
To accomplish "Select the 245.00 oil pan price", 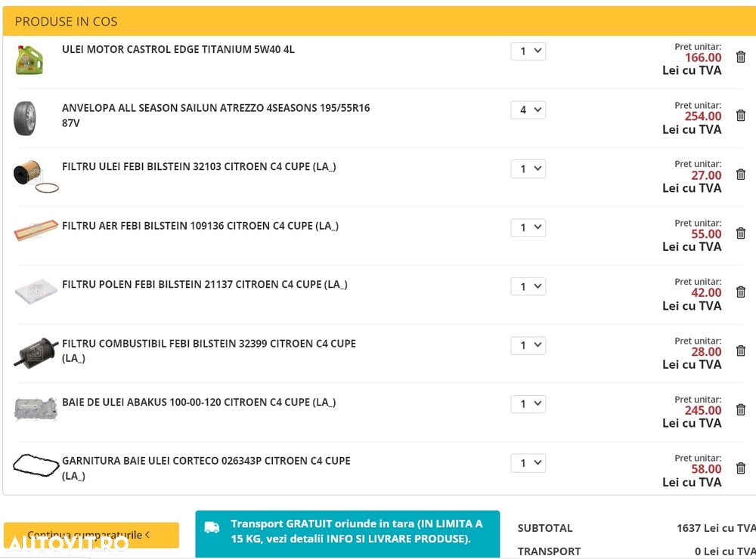I will pyautogui.click(x=703, y=411).
